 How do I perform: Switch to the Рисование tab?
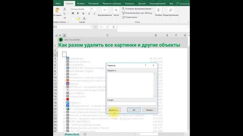tap(93, 3)
